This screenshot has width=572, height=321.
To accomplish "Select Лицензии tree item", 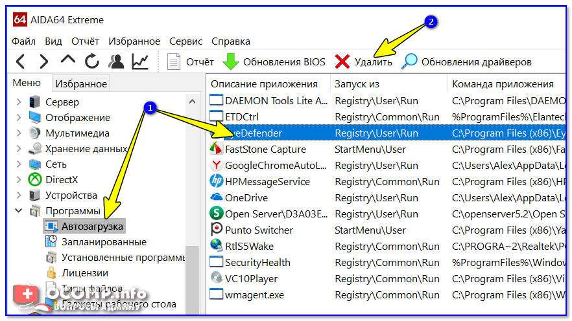I will [84, 273].
